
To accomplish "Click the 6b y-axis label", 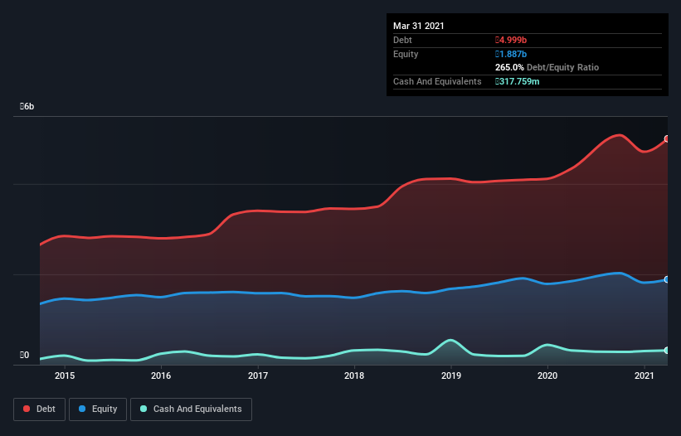I will coord(27,106).
